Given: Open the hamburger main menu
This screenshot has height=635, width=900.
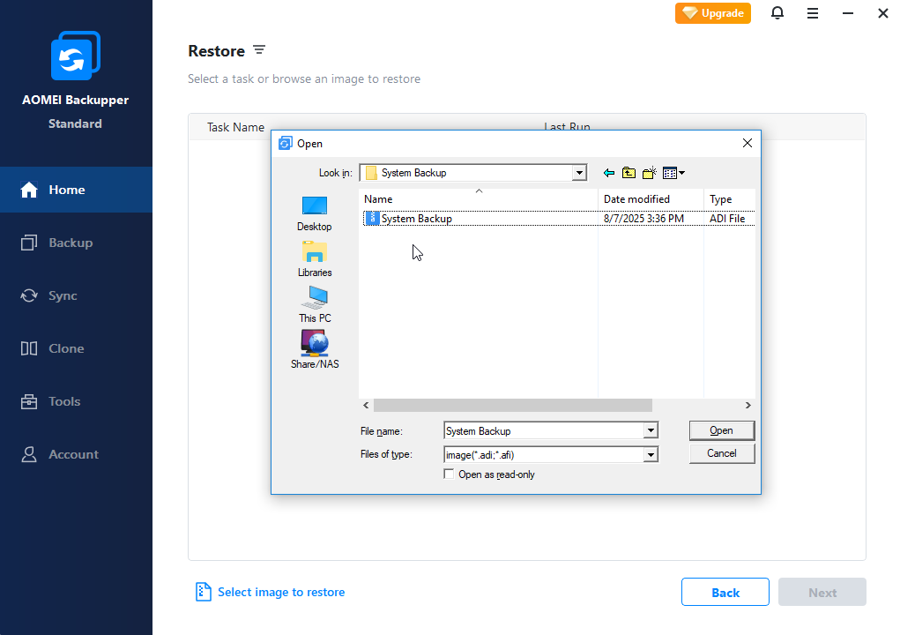Looking at the screenshot, I should pyautogui.click(x=812, y=12).
